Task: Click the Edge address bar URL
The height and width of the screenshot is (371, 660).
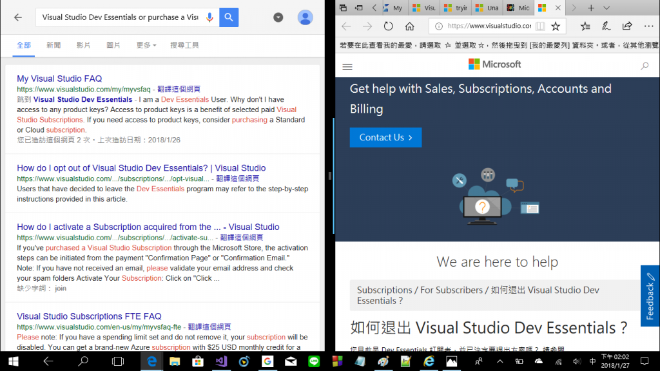Action: 489,26
